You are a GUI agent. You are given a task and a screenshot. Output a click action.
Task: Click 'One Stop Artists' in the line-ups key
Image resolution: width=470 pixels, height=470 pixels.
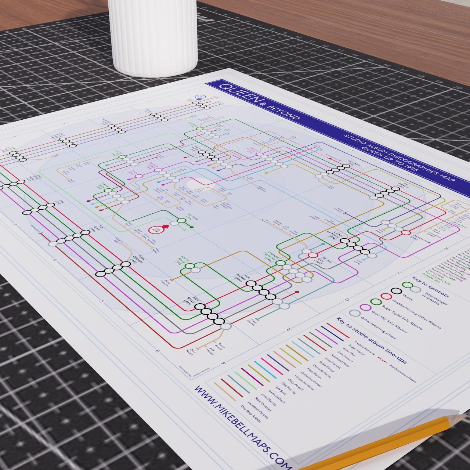[250, 413]
